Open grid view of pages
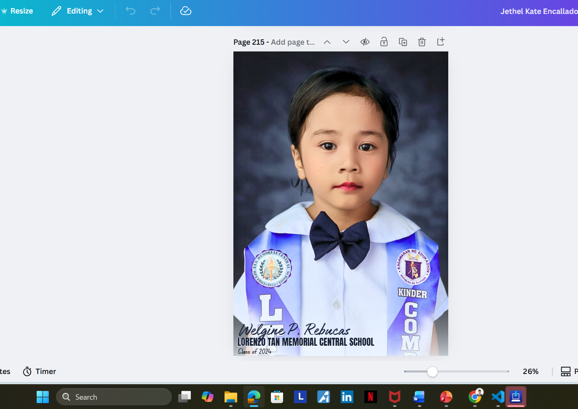This screenshot has width=578, height=409. click(x=565, y=371)
